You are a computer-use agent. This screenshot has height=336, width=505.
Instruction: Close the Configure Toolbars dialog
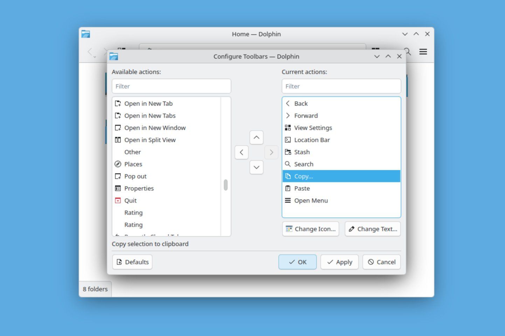coord(399,56)
